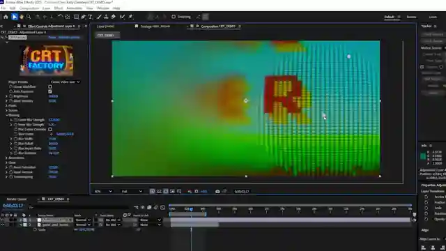Select the Selection arrow tool
Screen dimensions: 446x251
coord(15,17)
